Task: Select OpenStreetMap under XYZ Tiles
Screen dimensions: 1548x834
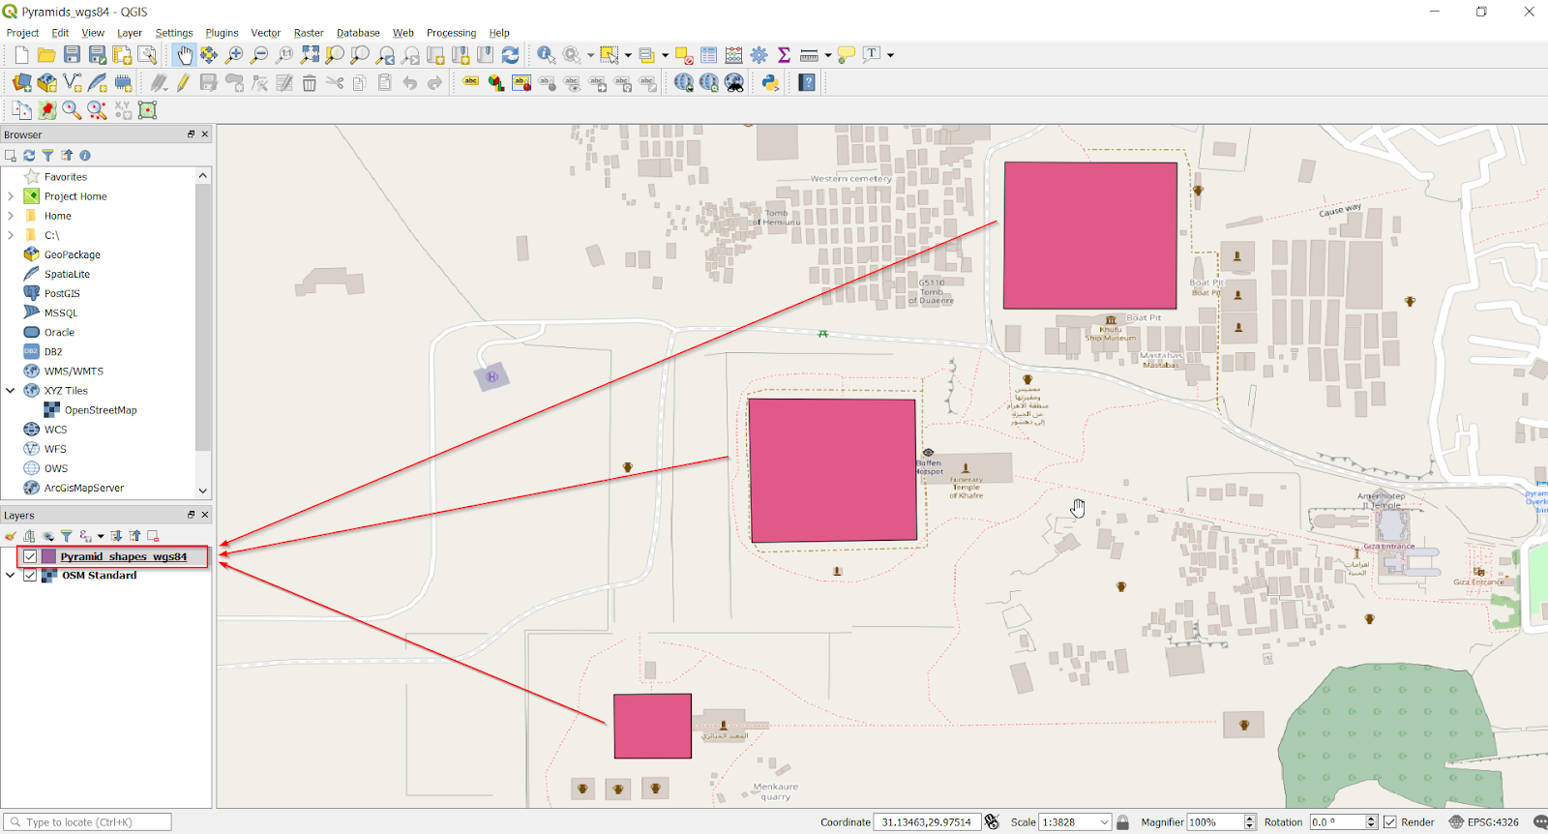Action: pyautogui.click(x=101, y=410)
